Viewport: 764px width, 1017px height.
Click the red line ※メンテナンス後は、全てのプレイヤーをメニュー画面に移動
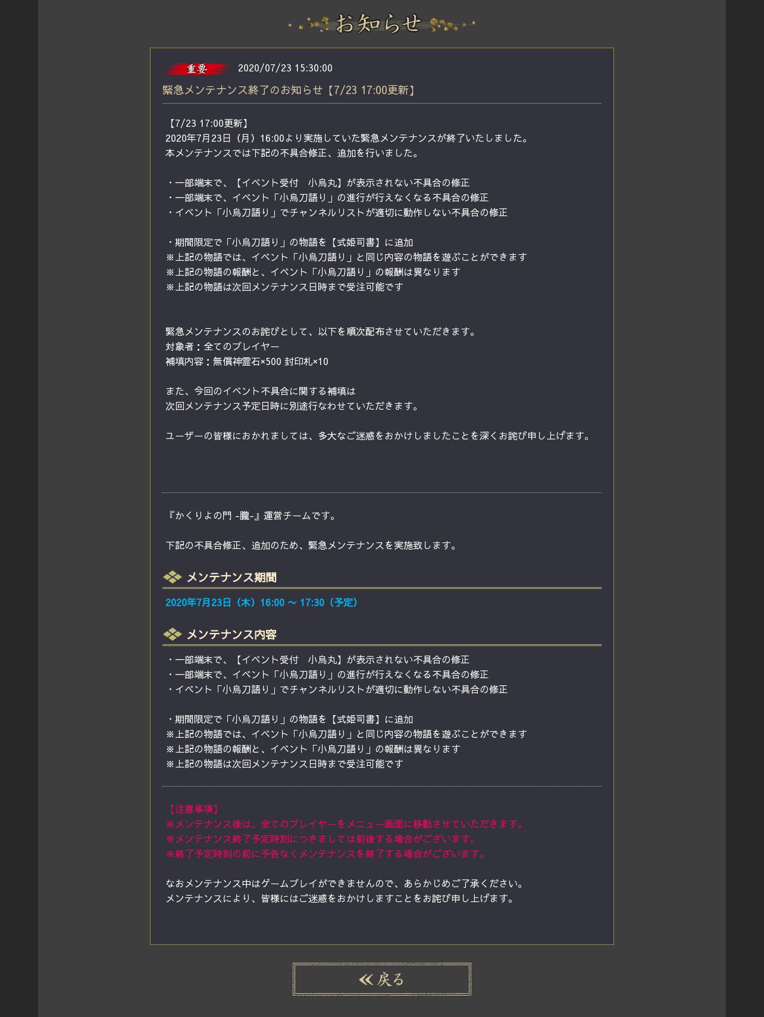tap(346, 824)
